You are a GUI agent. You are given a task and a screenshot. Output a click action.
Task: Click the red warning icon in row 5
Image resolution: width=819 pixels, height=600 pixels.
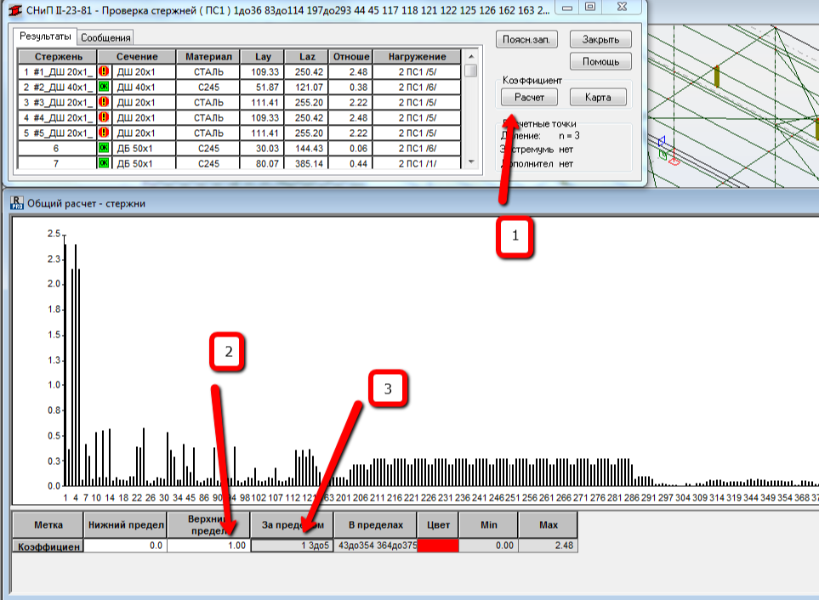pos(104,133)
